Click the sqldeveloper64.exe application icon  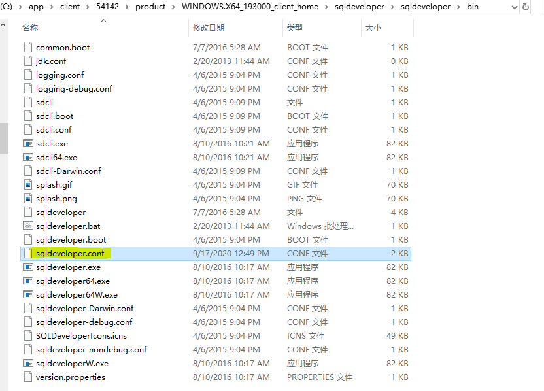point(28,281)
